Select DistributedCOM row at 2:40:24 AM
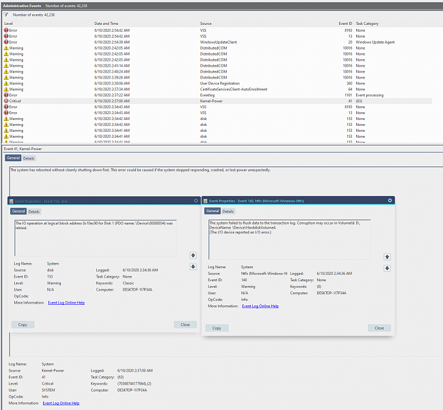 click(217, 71)
